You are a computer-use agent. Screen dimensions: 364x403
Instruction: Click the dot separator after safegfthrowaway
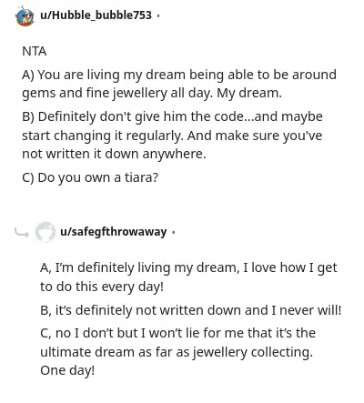pyautogui.click(x=173, y=233)
